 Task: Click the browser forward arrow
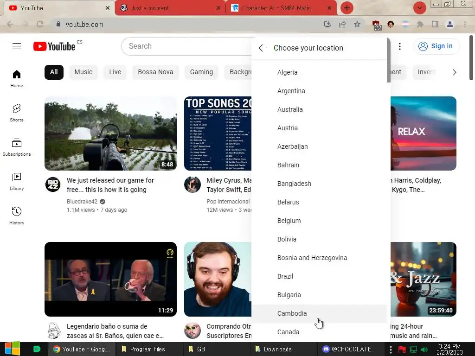point(25,24)
